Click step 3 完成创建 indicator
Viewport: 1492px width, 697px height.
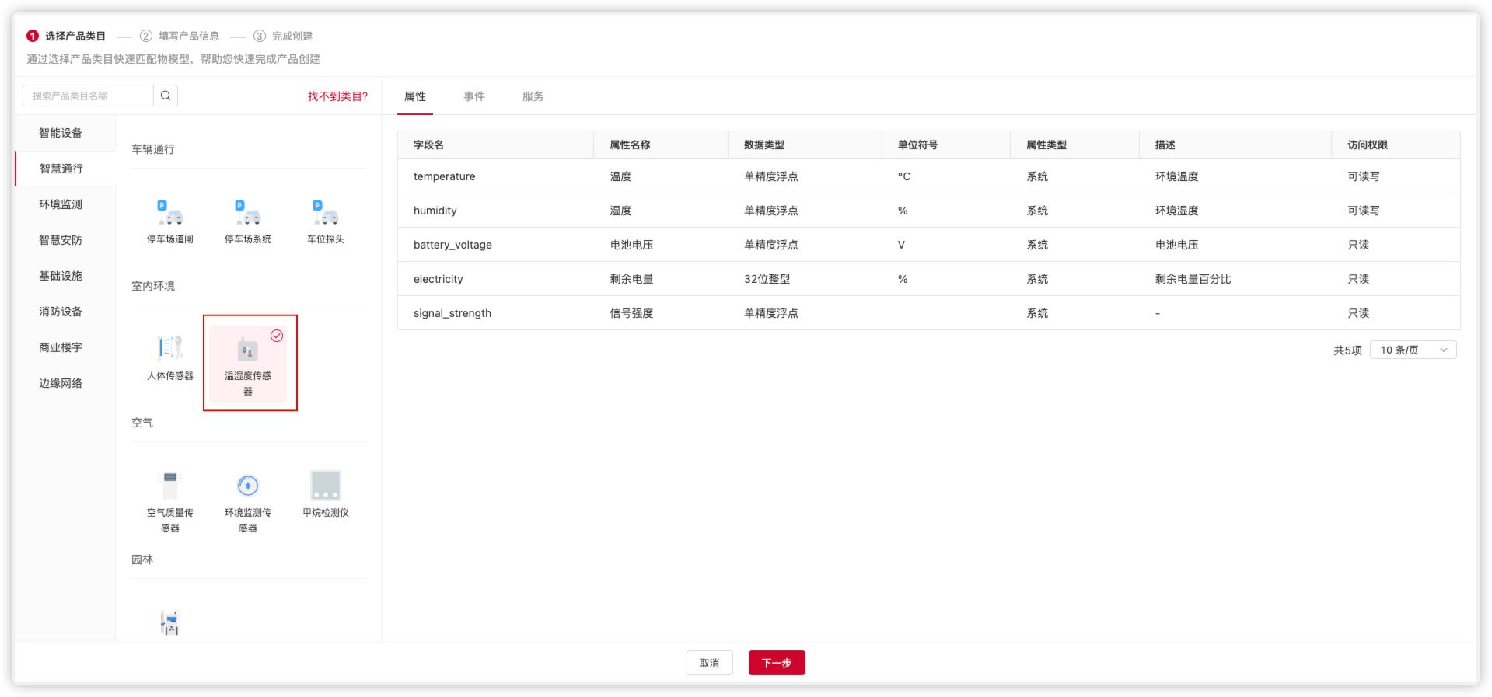(283, 36)
